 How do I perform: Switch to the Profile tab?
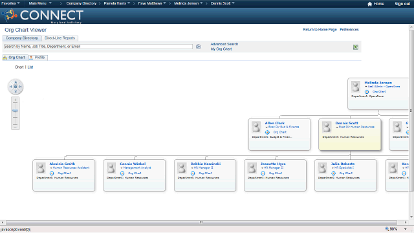pos(38,58)
